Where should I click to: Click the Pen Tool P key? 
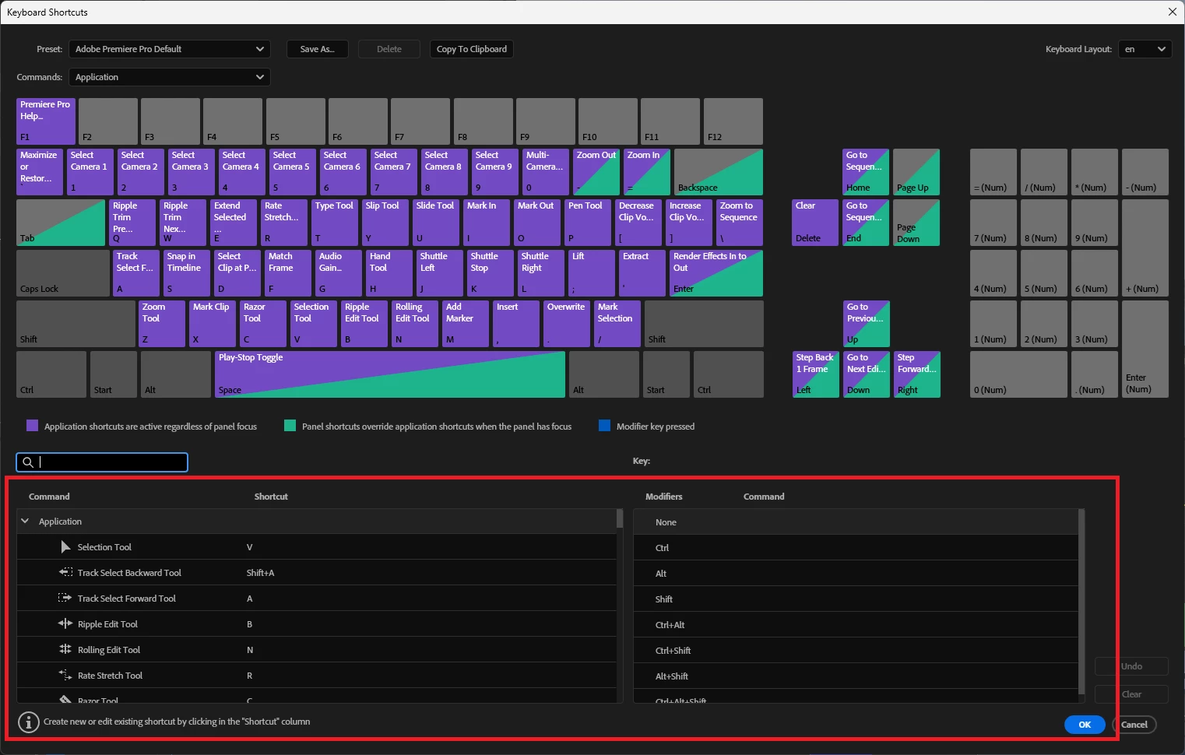point(588,223)
